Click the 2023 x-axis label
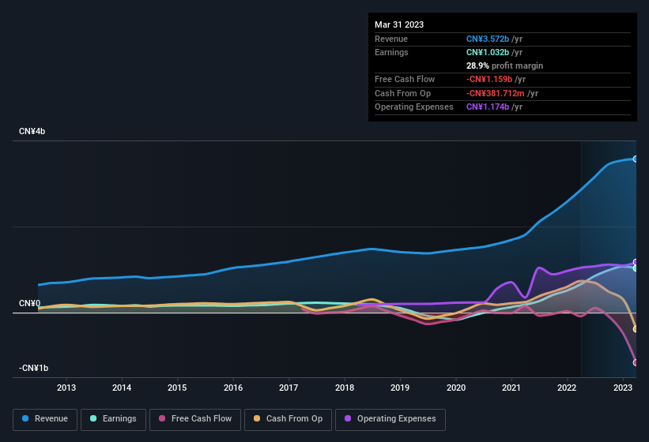This screenshot has height=442, width=649. point(623,388)
